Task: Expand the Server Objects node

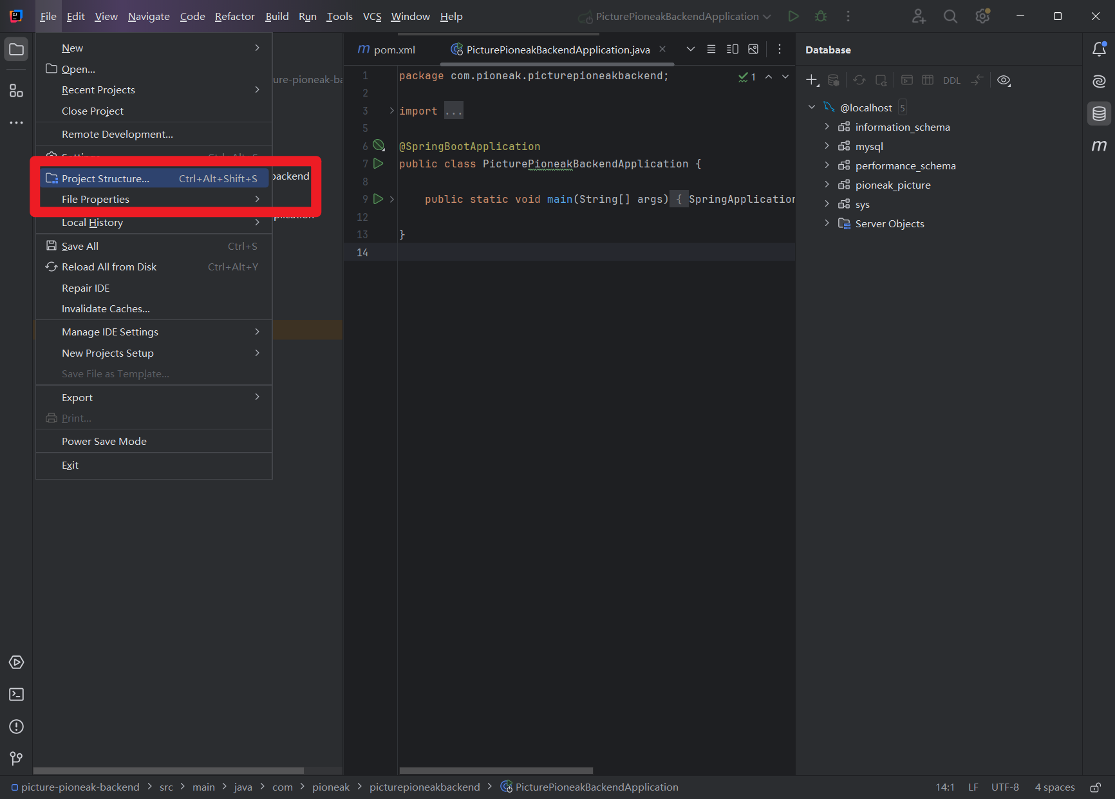Action: click(x=827, y=223)
